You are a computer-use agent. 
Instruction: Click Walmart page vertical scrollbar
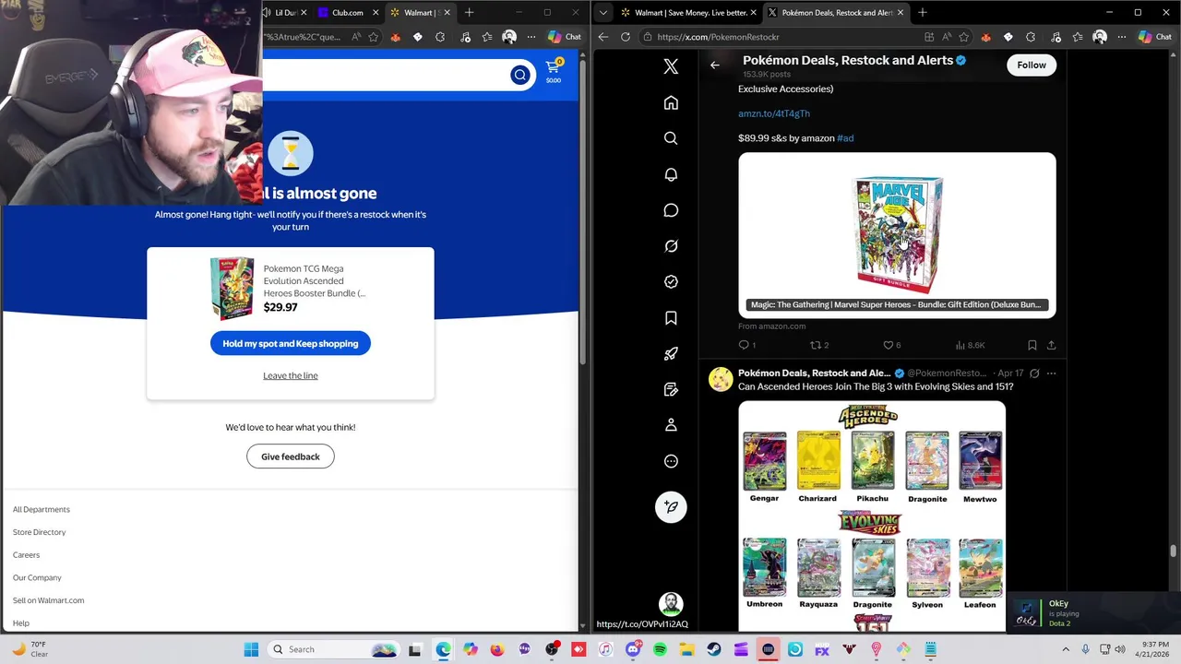(x=582, y=212)
